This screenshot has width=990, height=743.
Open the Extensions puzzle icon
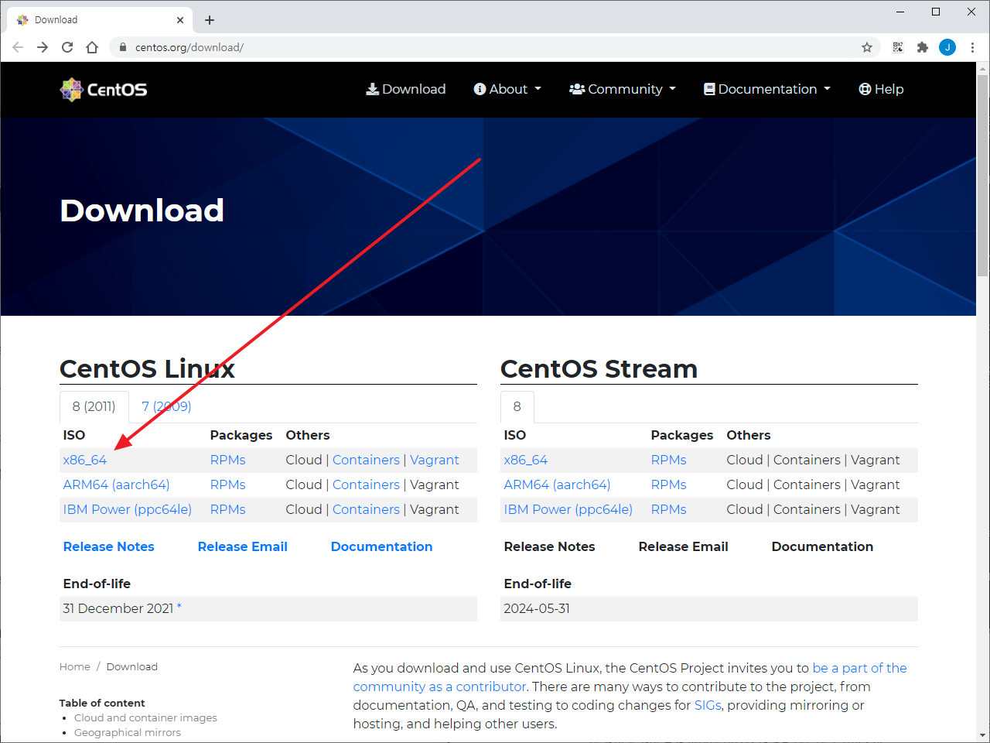tap(923, 47)
